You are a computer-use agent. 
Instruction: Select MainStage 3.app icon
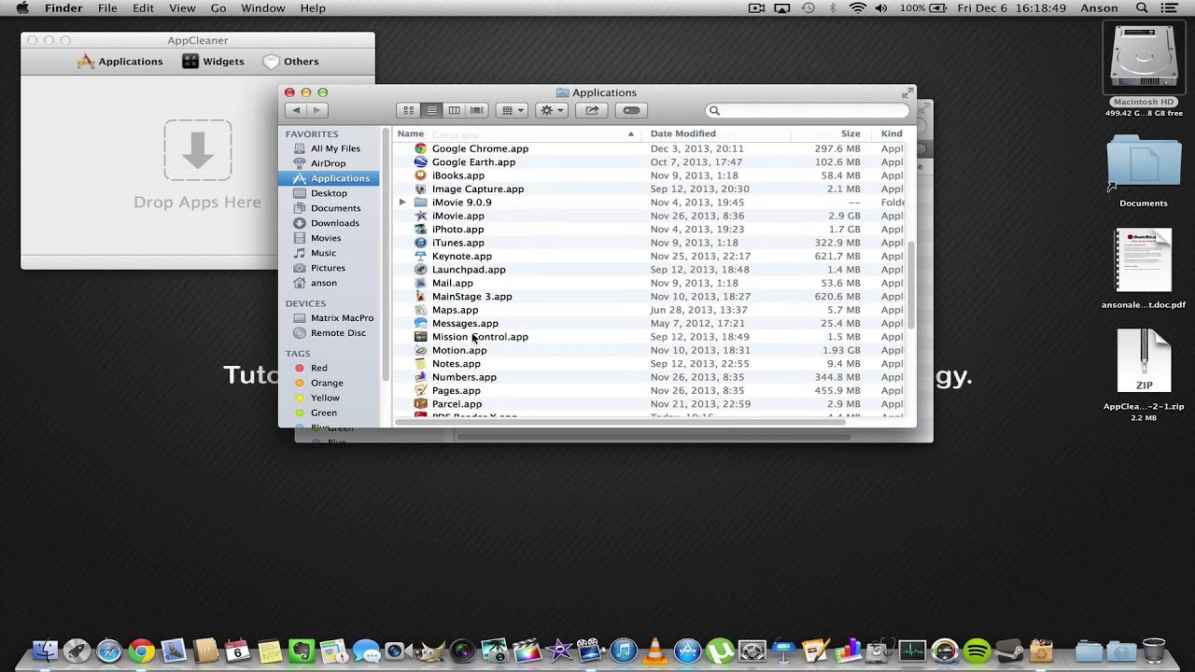click(x=420, y=296)
